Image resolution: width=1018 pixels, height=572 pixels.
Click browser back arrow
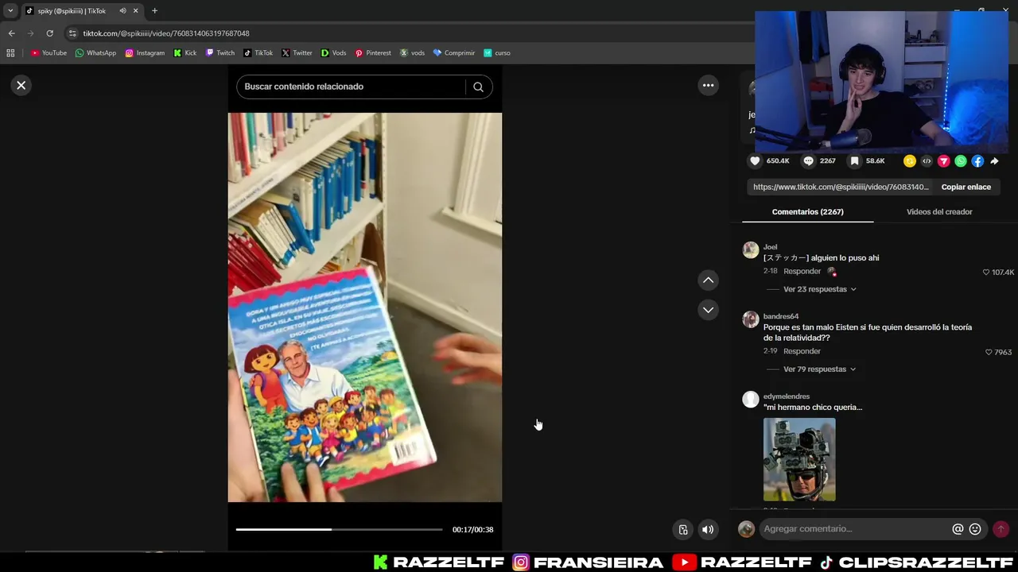[11, 33]
